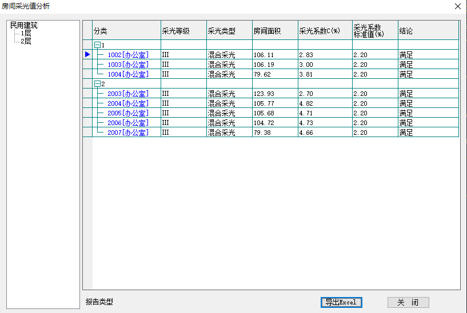Viewport: 467px width, 313px height.
Task: Open room 2005[办公室] link
Action: 127,113
